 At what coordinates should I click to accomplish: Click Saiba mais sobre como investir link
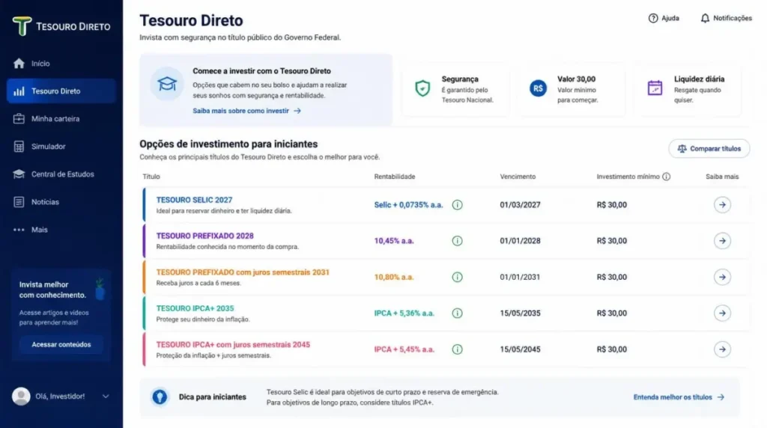pyautogui.click(x=246, y=111)
